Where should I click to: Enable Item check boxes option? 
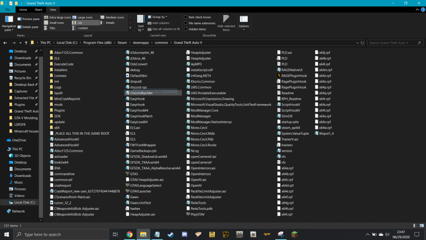coord(186,17)
